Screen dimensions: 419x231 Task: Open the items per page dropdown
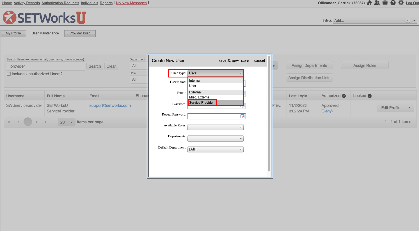67,122
